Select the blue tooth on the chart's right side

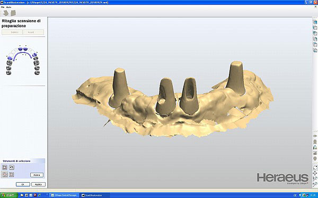(34, 55)
